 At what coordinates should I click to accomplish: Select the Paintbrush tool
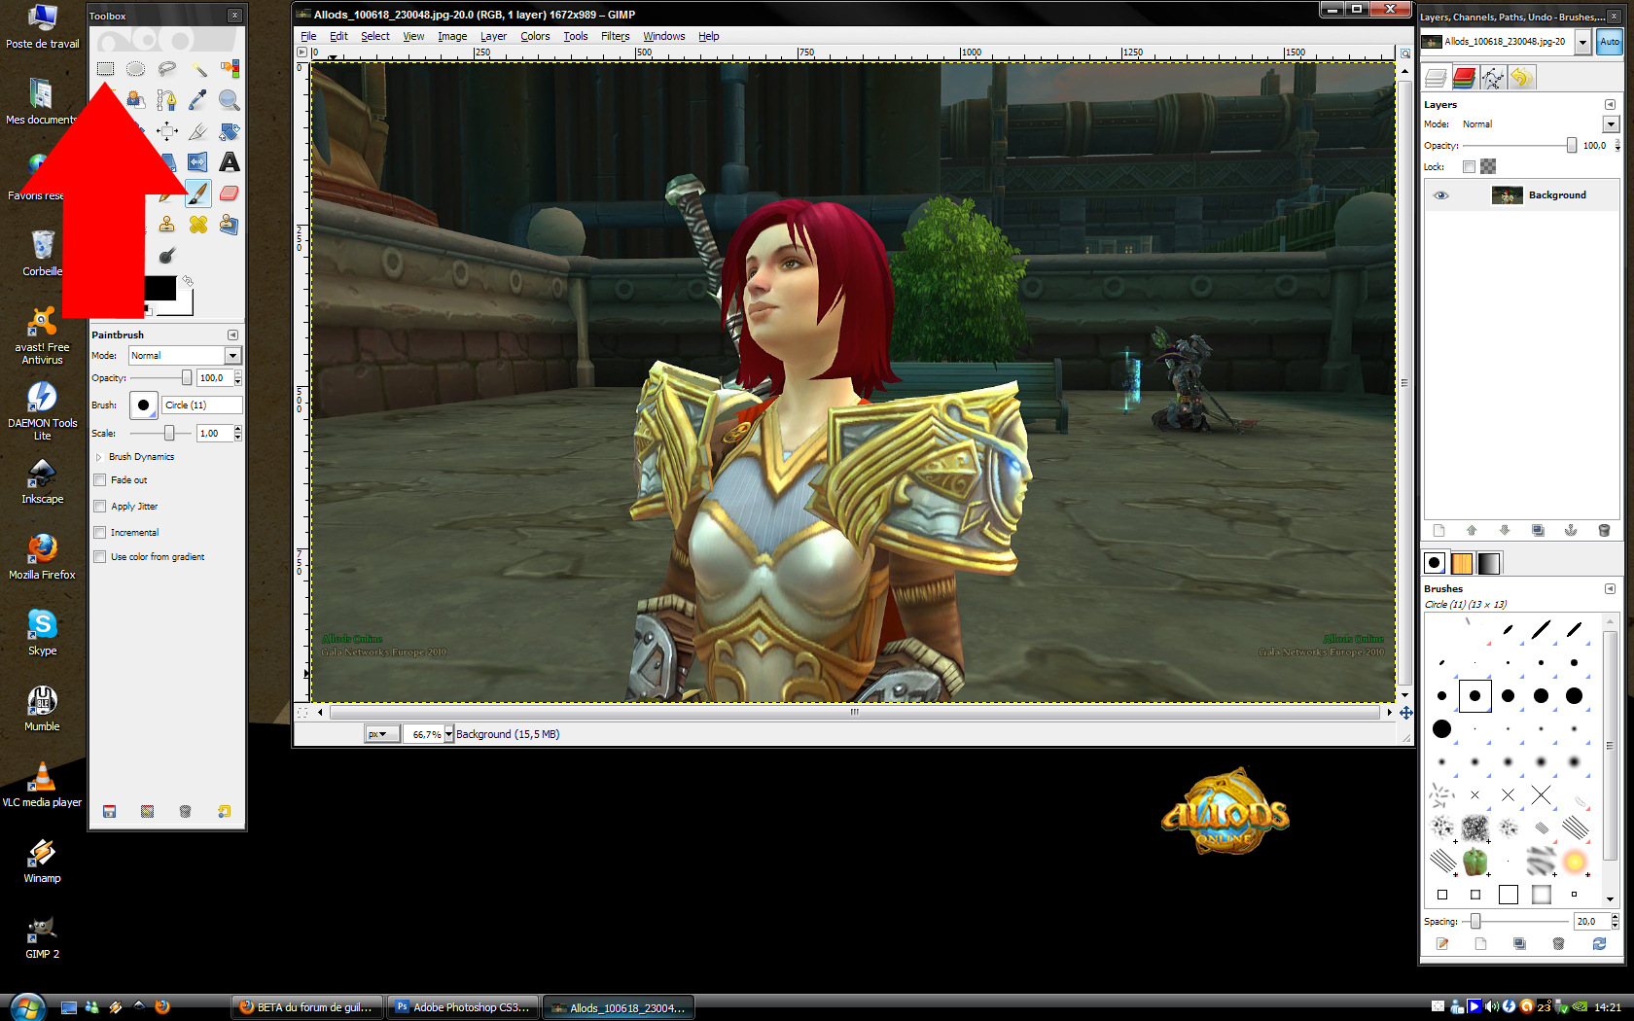tap(198, 194)
